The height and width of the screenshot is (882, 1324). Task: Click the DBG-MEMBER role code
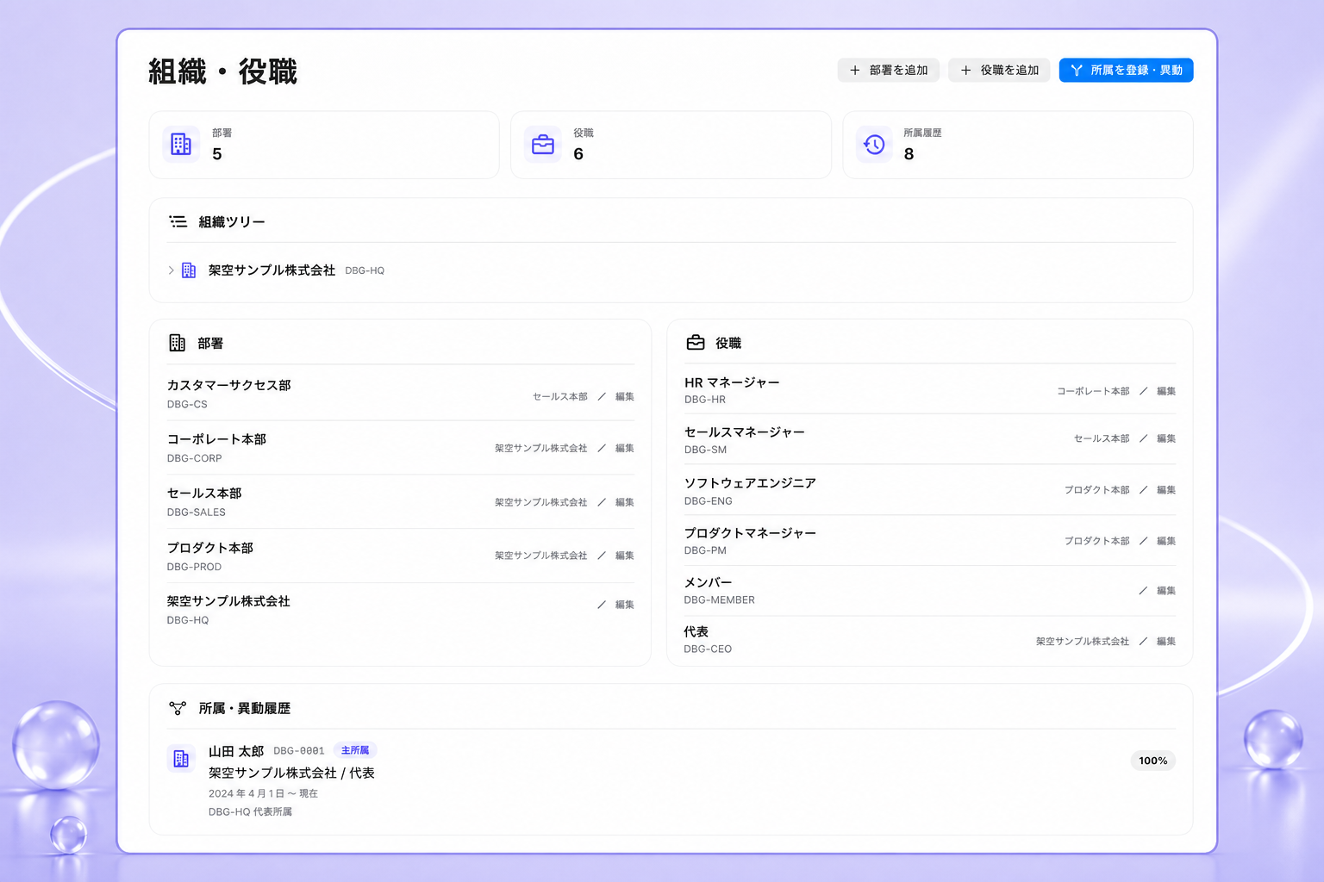[720, 600]
